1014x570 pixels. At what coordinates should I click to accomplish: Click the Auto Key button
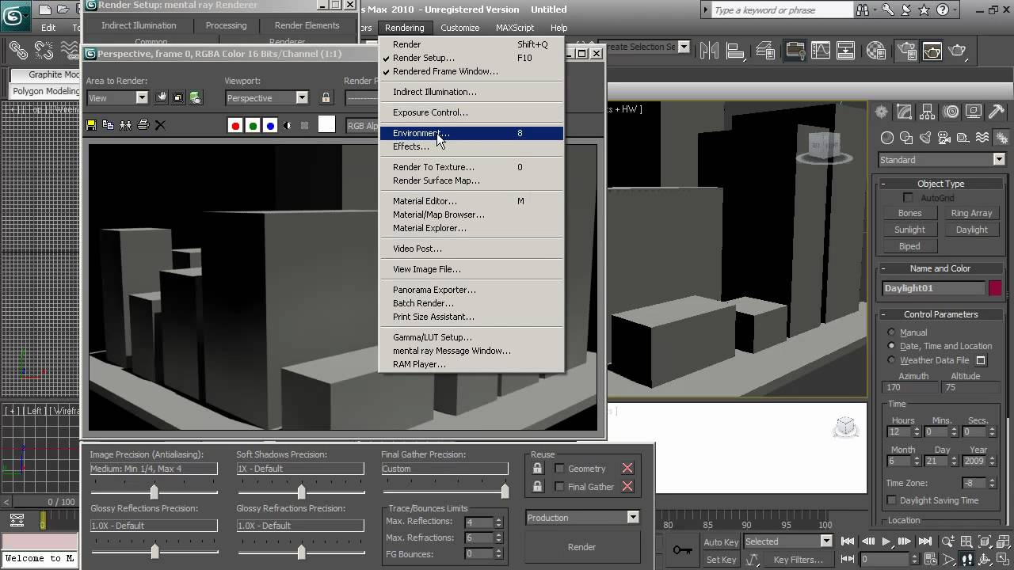(x=721, y=542)
